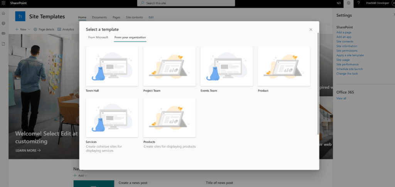The image size is (395, 187).
Task: Click the Page details gear icon
Action: [35, 29]
